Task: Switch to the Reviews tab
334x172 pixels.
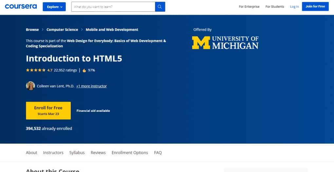Action: [x=98, y=152]
